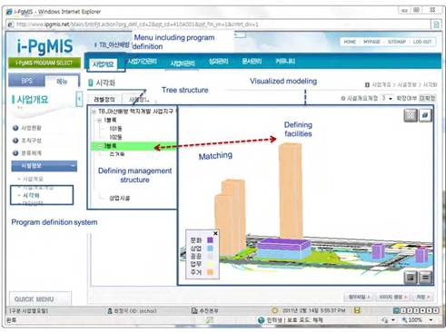
Task: Switch to the 레벨정의 tab
Action: pos(104,100)
